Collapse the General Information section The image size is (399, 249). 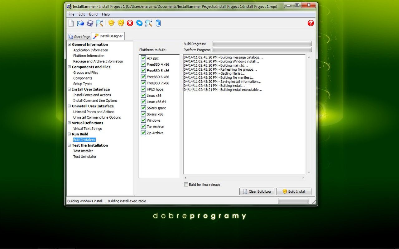pyautogui.click(x=70, y=45)
